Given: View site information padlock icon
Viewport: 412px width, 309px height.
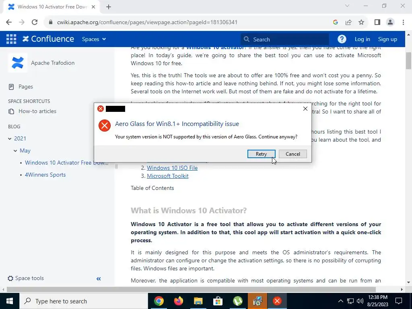Looking at the screenshot, I should 51,22.
